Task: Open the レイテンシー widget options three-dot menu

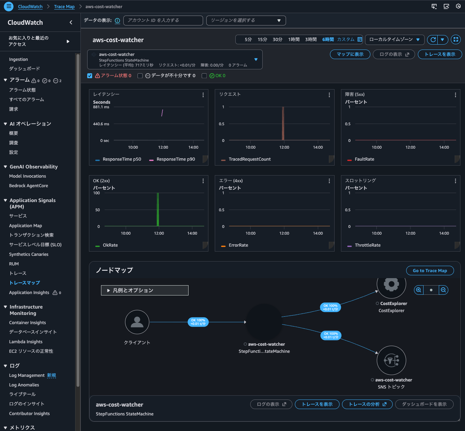Action: [203, 95]
